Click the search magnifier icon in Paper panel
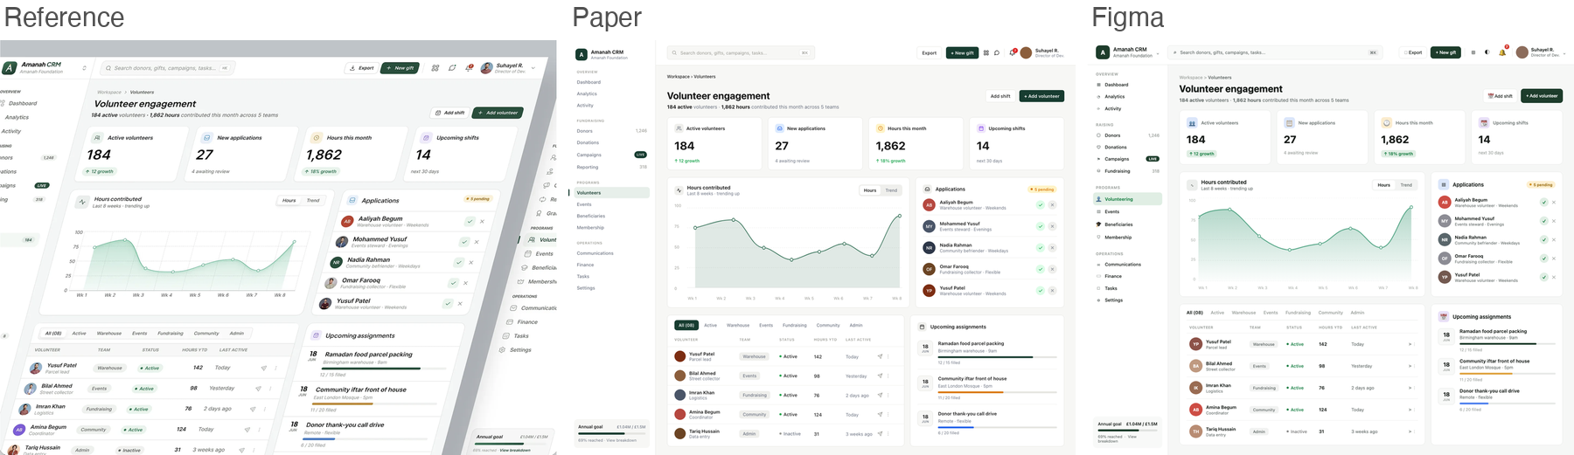The height and width of the screenshot is (455, 1574). (675, 52)
